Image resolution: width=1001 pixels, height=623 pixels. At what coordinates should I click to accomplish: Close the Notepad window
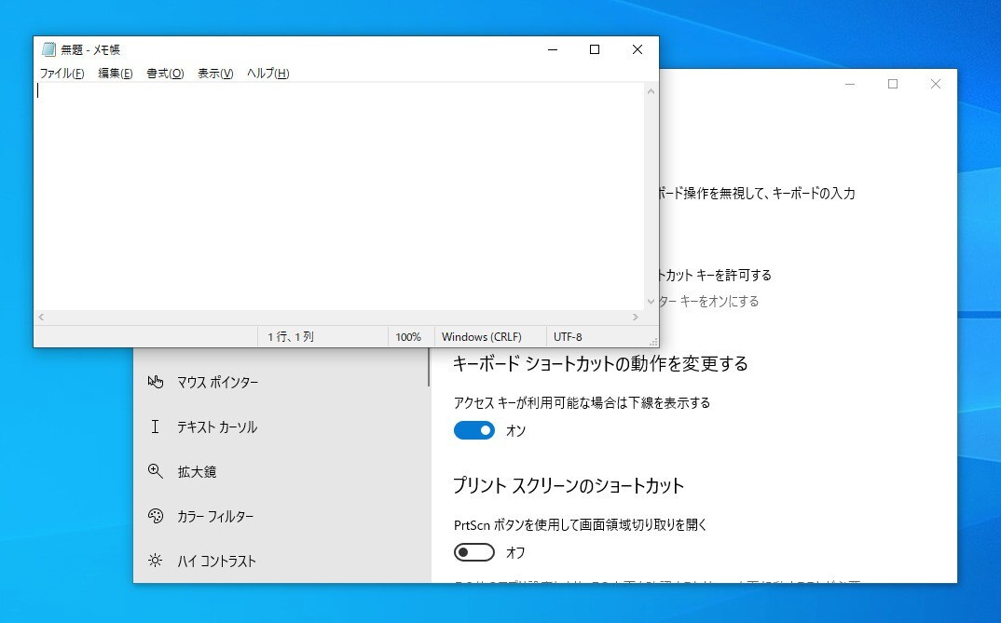[x=638, y=49]
